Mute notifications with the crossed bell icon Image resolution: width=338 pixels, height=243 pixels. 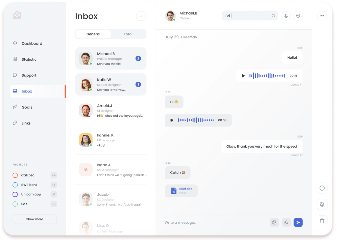(322, 204)
